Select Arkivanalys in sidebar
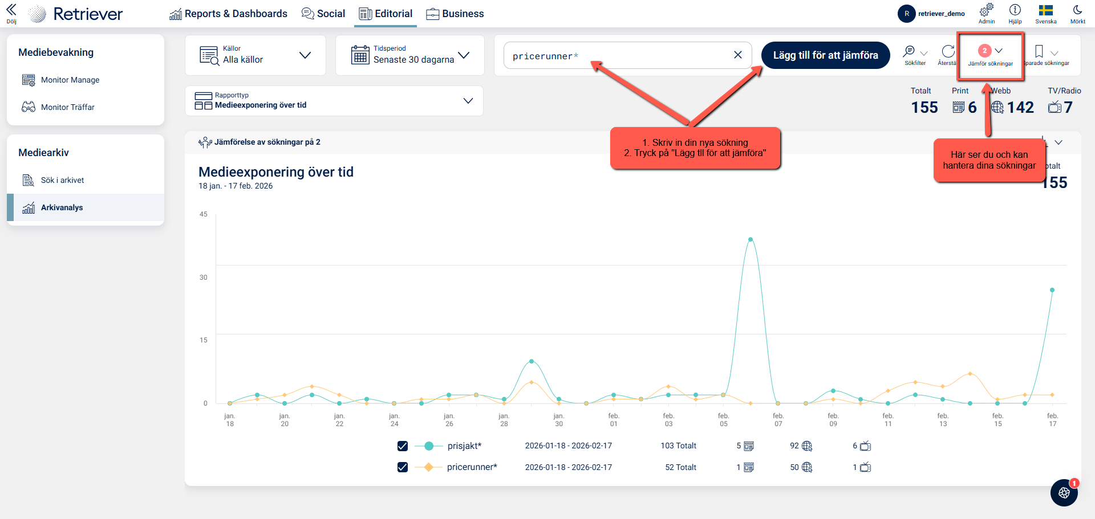The width and height of the screenshot is (1095, 519). (86, 207)
